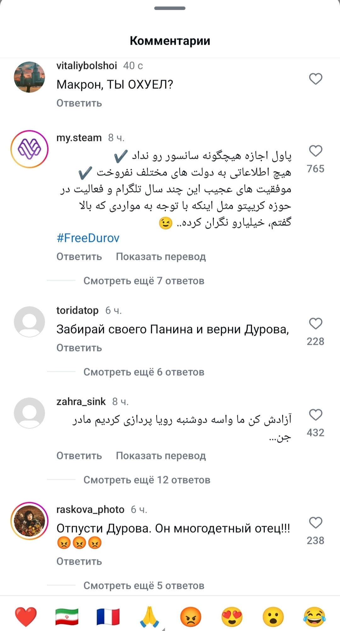The height and width of the screenshot is (631, 340).
Task: Tap the red heart emoji reaction
Action: click(26, 617)
